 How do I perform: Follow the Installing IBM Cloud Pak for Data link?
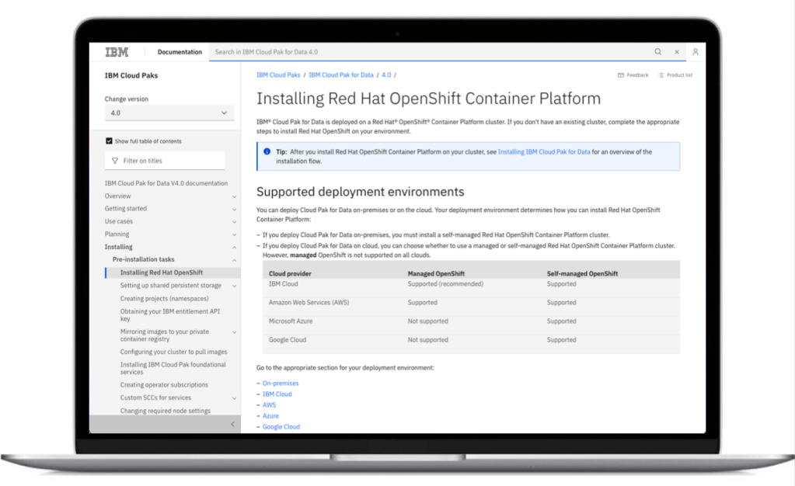pos(543,152)
